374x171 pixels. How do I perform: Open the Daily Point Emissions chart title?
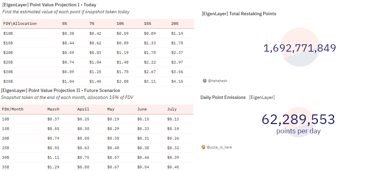pyautogui.click(x=223, y=98)
